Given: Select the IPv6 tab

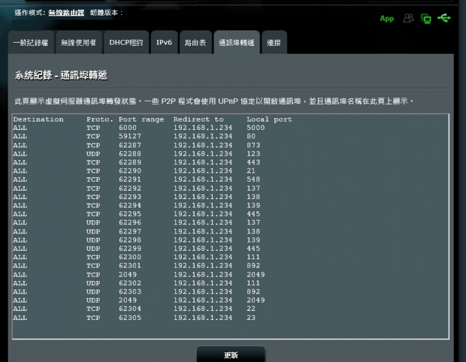Looking at the screenshot, I should (x=164, y=43).
